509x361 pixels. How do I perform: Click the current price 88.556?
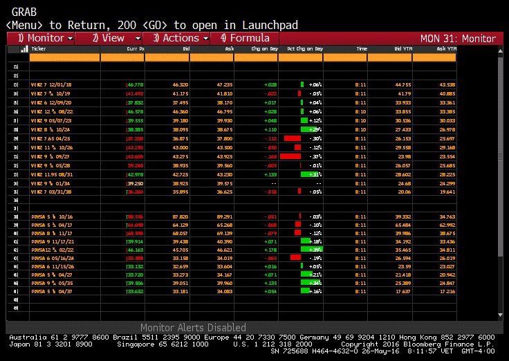[x=136, y=217]
